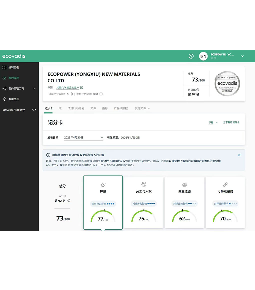Expand 我的关联公司 chevron

(x=34, y=88)
